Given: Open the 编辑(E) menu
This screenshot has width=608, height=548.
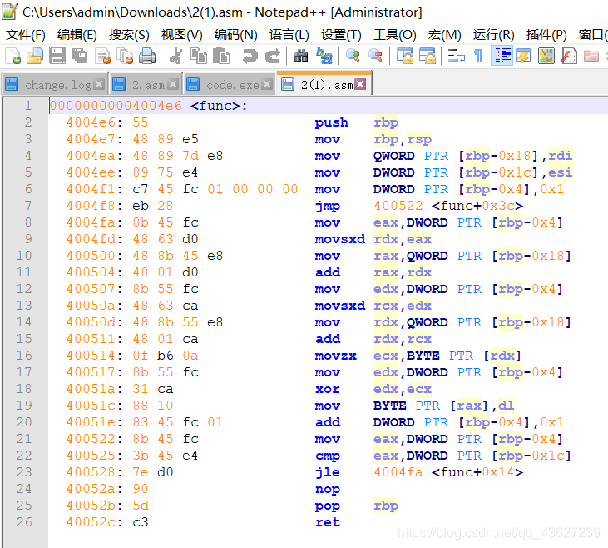Looking at the screenshot, I should [77, 35].
